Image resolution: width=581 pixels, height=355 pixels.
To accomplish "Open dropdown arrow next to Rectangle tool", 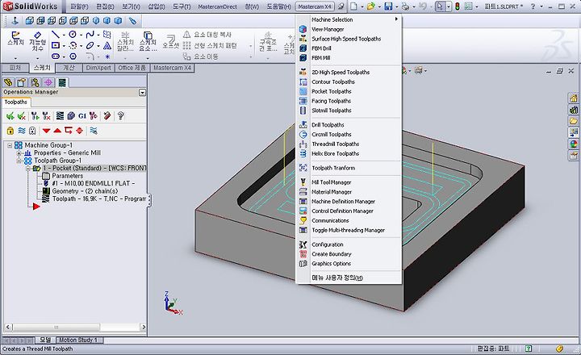I will coord(64,46).
